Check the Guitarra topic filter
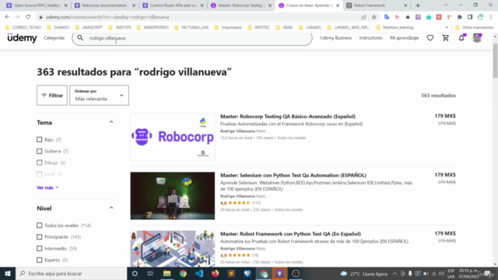Viewport: 498px width, 280px height. (x=40, y=151)
